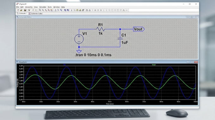215x120 pixels.
Task: Click the New Schematic toolbar icon
Action: click(18, 10)
